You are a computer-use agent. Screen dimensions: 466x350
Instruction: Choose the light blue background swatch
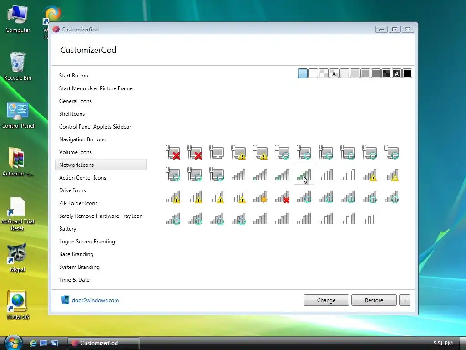[303, 73]
